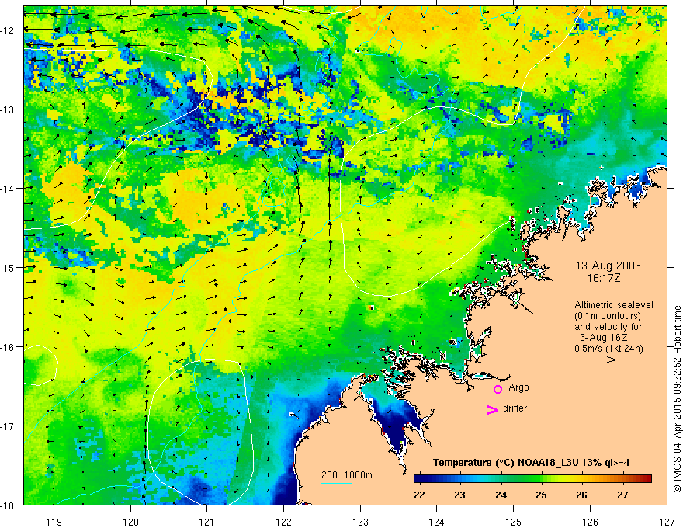The width and height of the screenshot is (683, 528).
Task: Click the color bar tick label 24
Action: [501, 495]
